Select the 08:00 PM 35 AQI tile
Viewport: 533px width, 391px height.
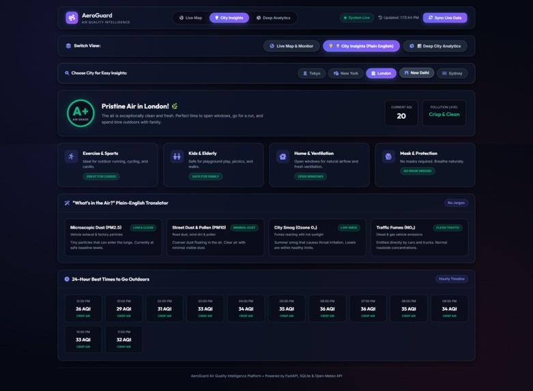pyautogui.click(x=409, y=308)
